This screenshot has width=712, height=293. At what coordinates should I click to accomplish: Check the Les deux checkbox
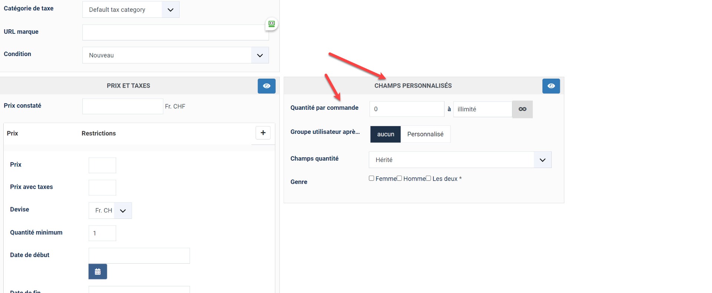429,178
